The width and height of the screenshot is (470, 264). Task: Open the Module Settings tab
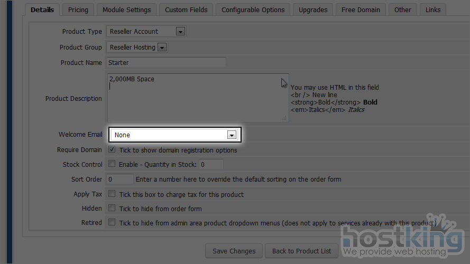(x=126, y=10)
